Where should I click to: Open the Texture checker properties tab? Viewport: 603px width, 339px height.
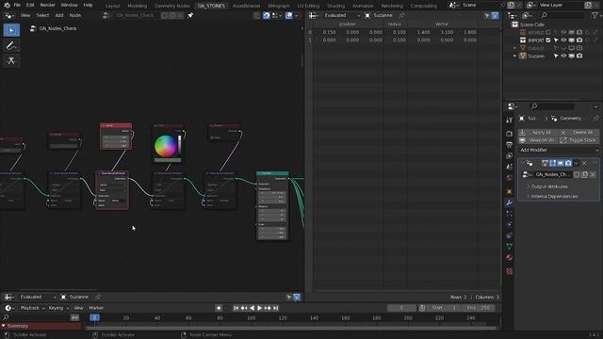click(509, 271)
